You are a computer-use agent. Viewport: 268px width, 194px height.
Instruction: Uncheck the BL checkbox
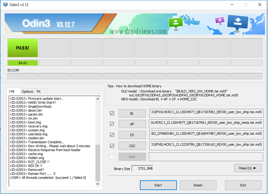[112, 113]
